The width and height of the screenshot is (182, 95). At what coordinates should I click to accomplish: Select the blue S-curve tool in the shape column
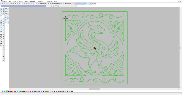click(6, 16)
